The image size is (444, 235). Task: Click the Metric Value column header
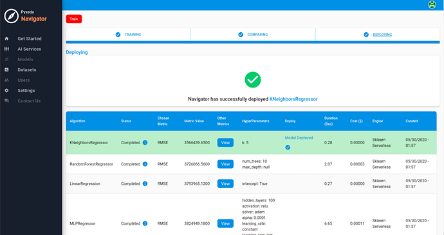(x=194, y=121)
